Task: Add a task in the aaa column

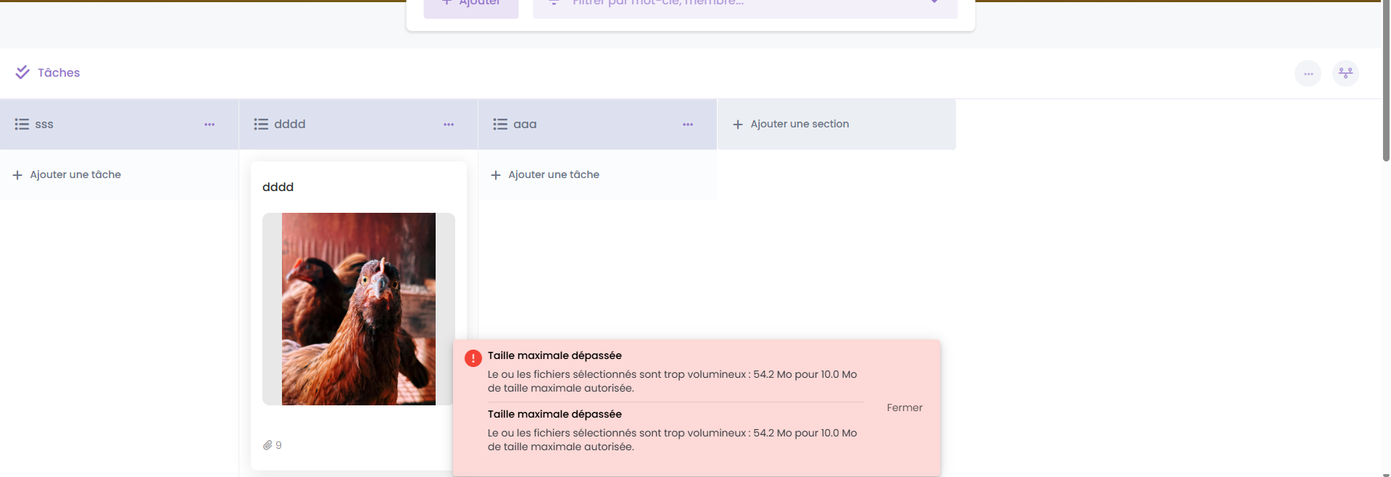Action: pos(553,174)
